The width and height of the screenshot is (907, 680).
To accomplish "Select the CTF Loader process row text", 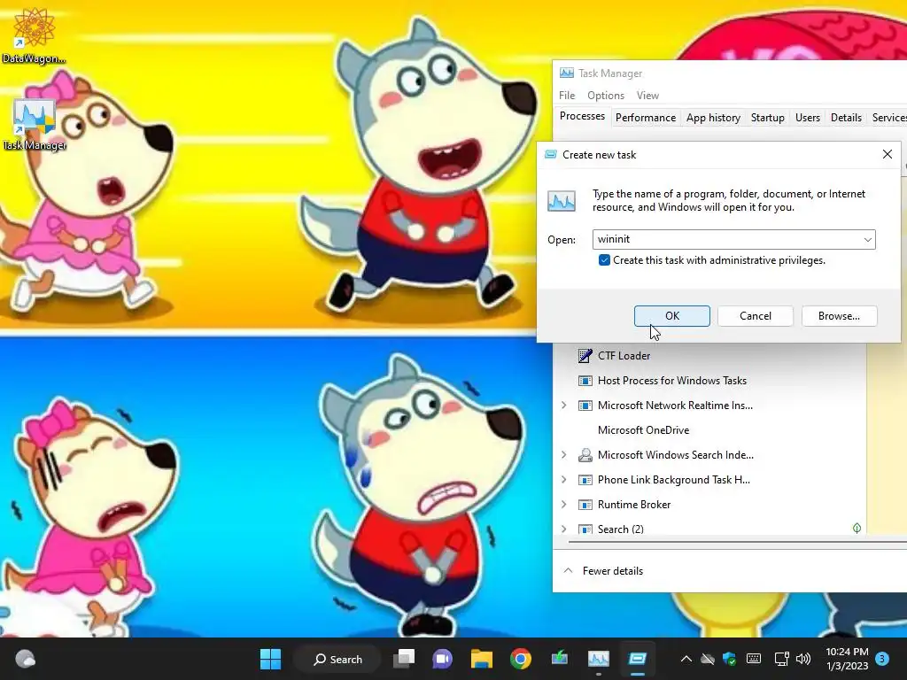I will (624, 356).
